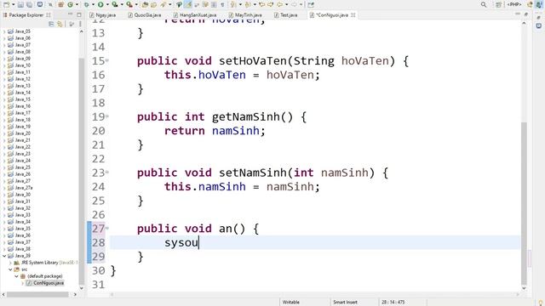Switch to the QuocGia.java tab

coord(144,15)
